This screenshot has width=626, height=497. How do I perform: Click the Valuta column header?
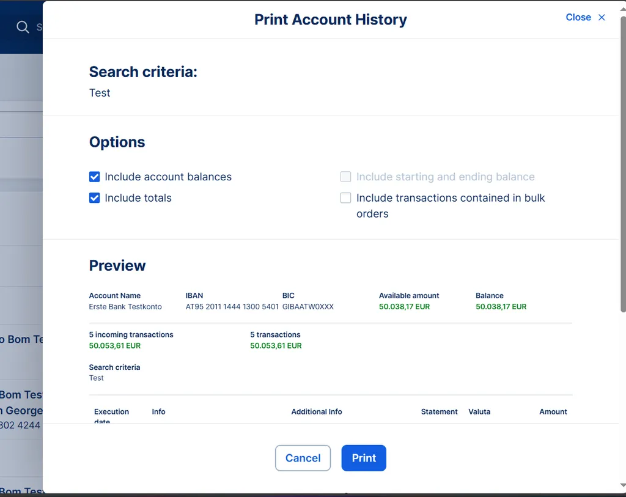[479, 411]
